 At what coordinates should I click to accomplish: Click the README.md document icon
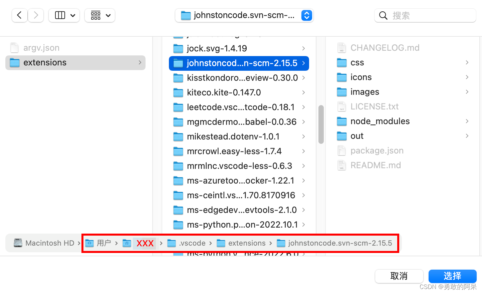[342, 165]
